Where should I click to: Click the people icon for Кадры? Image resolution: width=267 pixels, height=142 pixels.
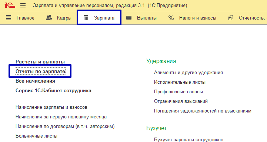[x=49, y=18]
